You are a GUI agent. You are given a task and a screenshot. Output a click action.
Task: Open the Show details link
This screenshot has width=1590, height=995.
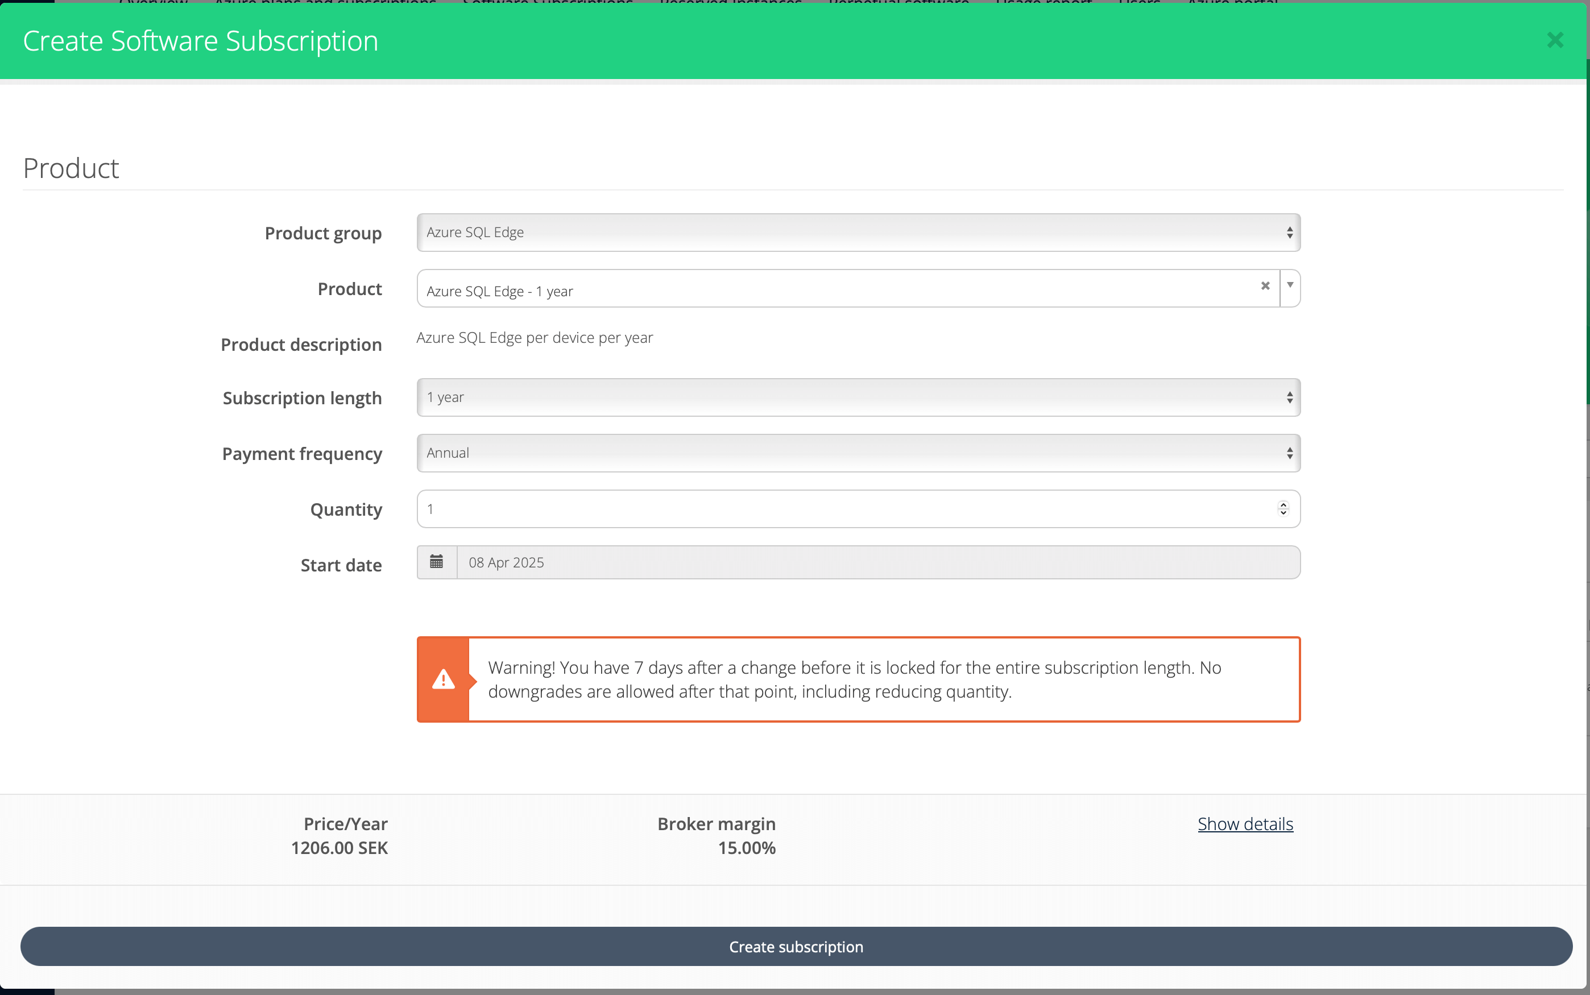(1245, 824)
